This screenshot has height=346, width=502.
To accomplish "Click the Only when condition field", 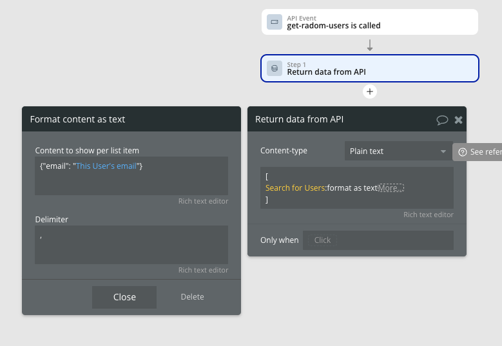I will point(378,240).
